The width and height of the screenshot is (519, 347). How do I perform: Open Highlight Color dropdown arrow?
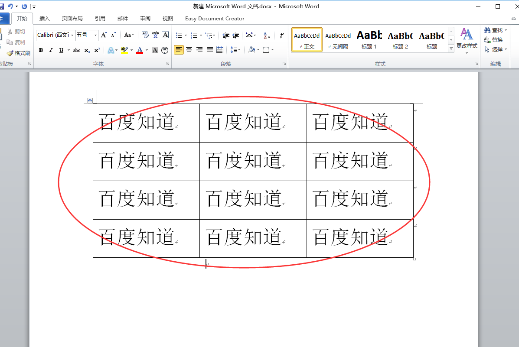point(131,50)
